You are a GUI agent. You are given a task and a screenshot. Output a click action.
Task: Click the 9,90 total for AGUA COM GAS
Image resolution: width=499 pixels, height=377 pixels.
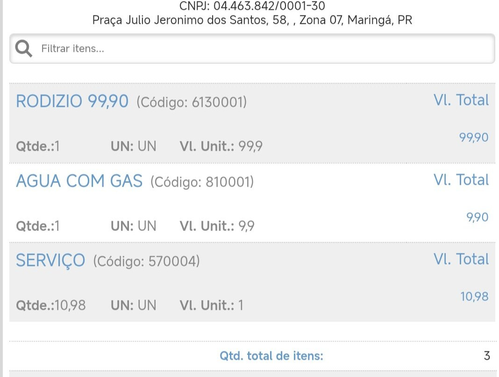click(477, 217)
